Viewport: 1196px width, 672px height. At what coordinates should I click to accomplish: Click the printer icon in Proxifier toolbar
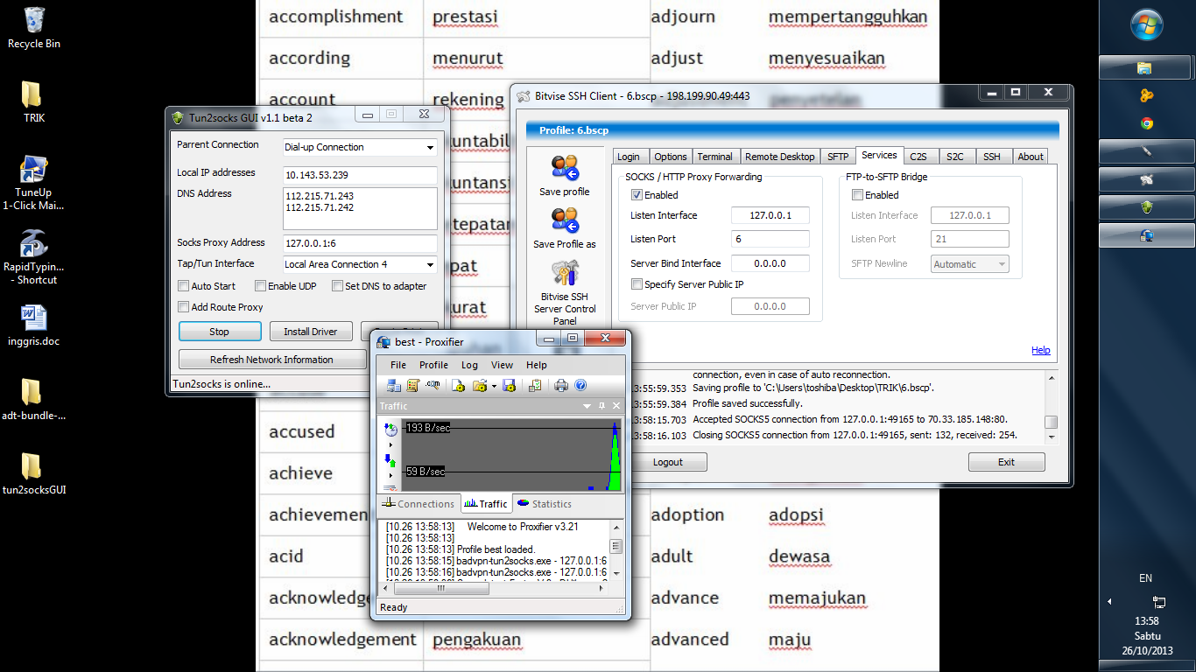(x=561, y=386)
